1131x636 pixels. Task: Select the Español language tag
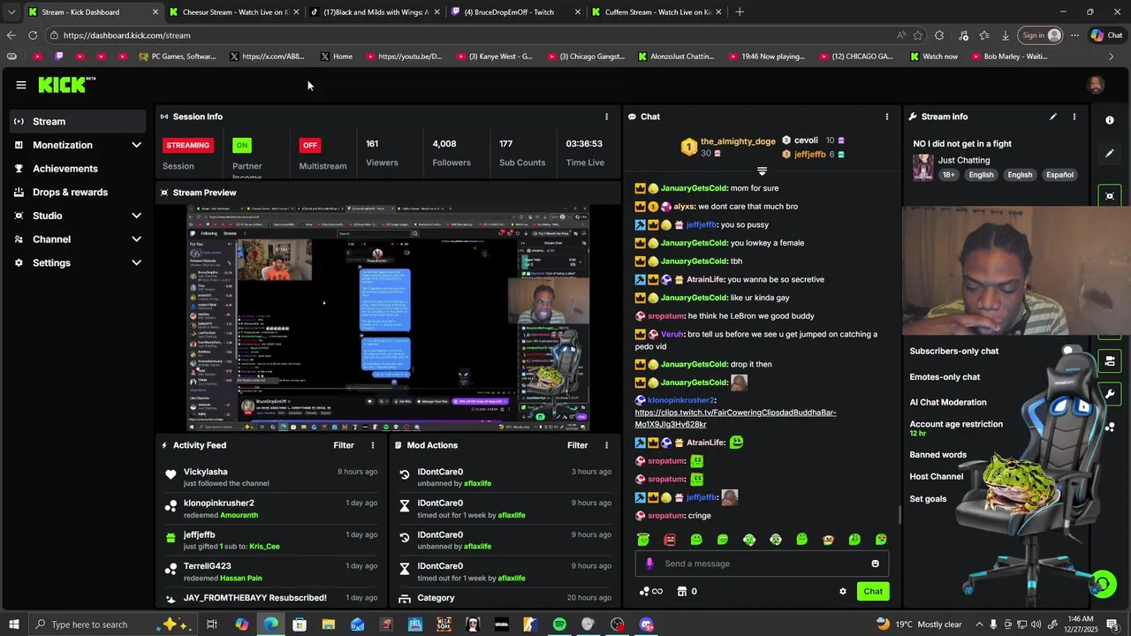click(x=1059, y=175)
